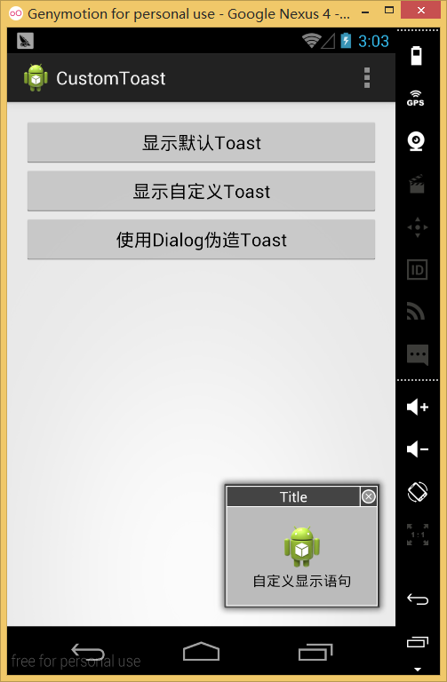The width and height of the screenshot is (447, 682).
Task: Tap the Android recents navigation button
Action: point(315,652)
